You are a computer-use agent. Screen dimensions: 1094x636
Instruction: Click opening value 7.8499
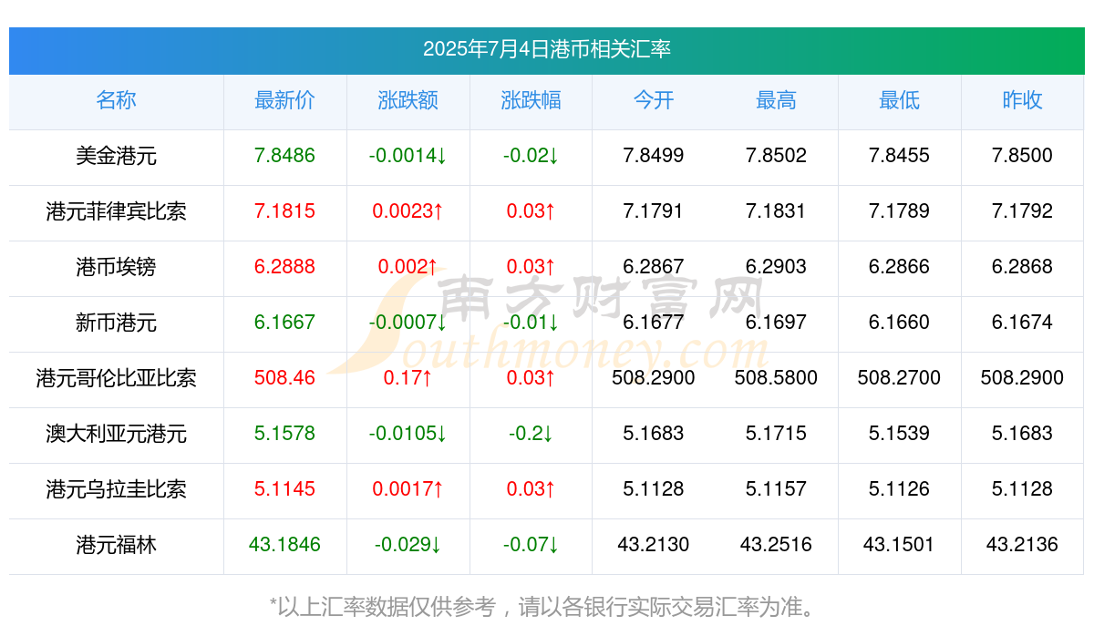pyautogui.click(x=654, y=156)
